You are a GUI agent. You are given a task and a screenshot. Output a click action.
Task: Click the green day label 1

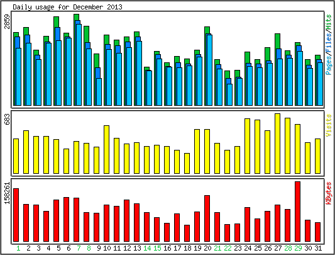[18, 248]
